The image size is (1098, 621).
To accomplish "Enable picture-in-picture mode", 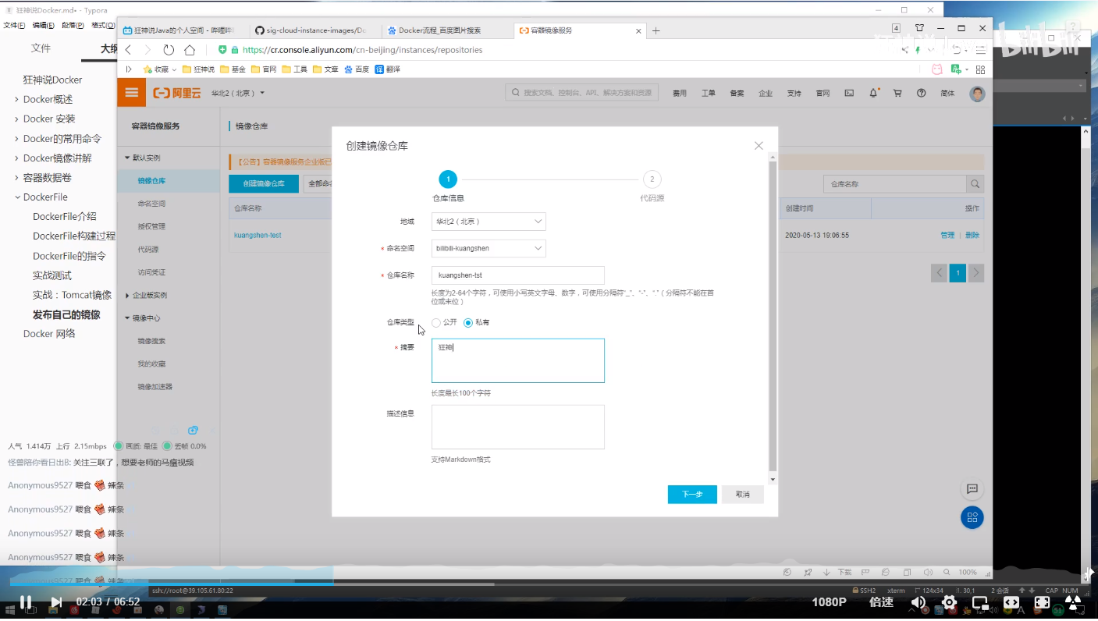I will coord(980,602).
